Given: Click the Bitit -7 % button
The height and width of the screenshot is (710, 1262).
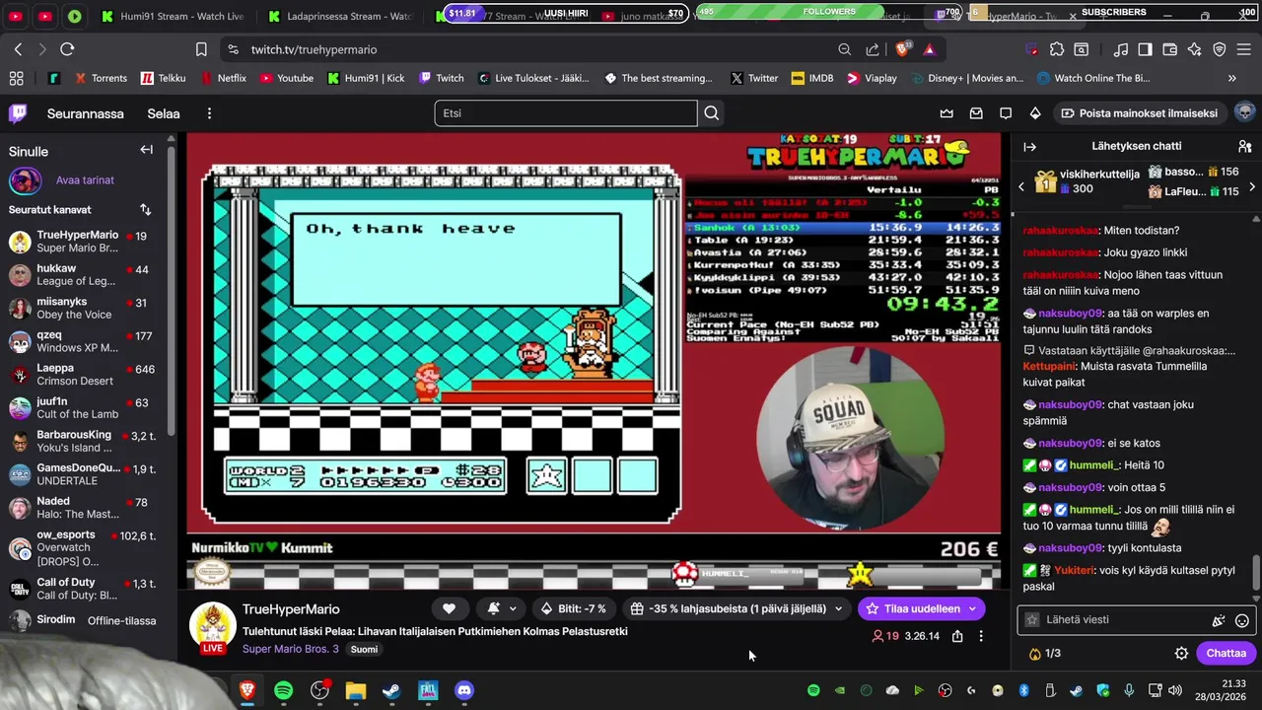Looking at the screenshot, I should pyautogui.click(x=573, y=608).
